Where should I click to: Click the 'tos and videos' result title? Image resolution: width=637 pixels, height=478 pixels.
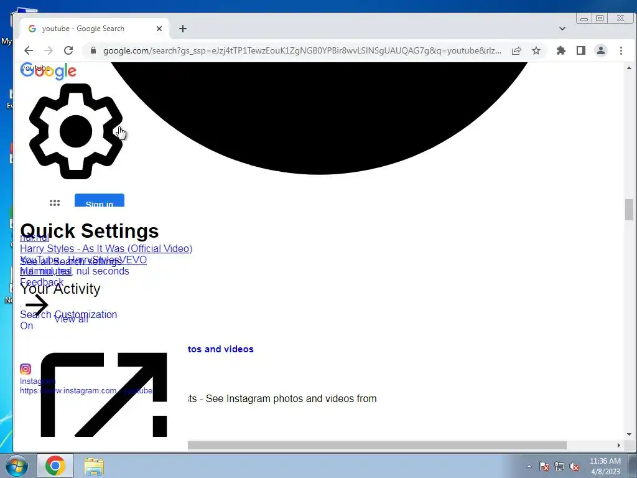(221, 349)
